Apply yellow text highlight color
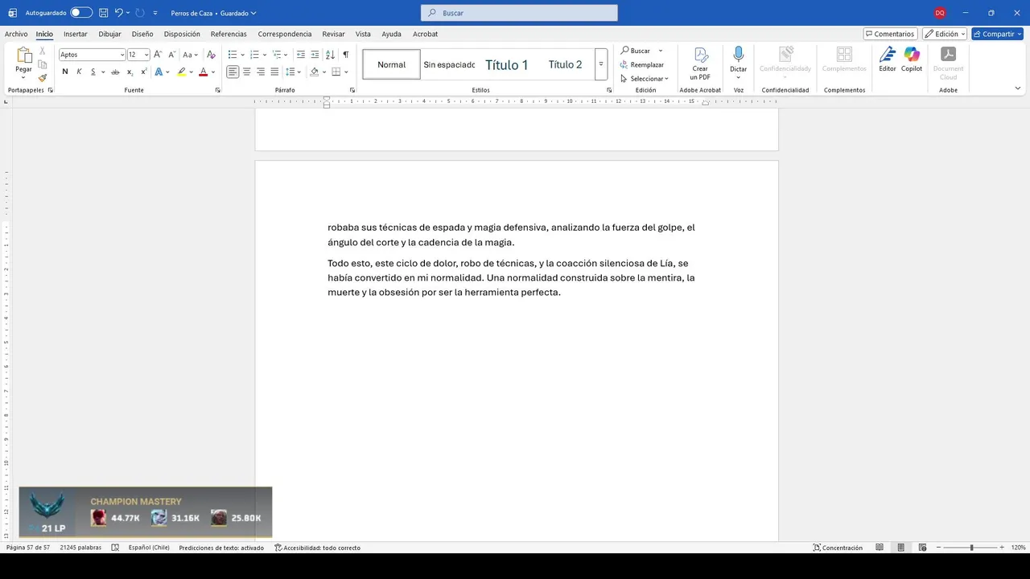The width and height of the screenshot is (1030, 579). (x=181, y=72)
